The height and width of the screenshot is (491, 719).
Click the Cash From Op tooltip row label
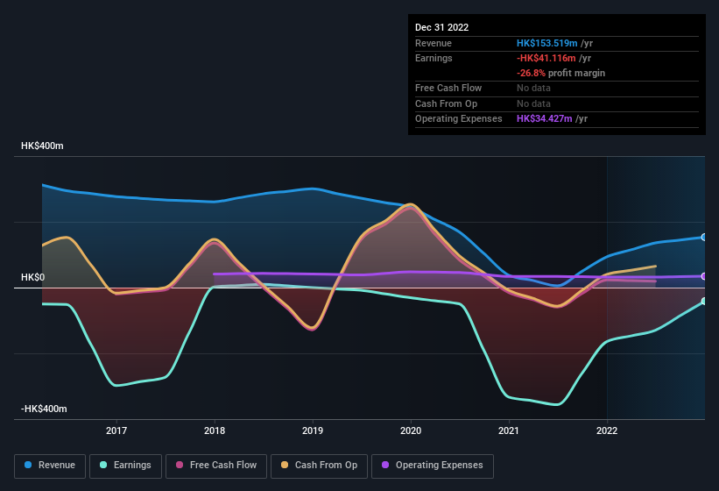446,103
